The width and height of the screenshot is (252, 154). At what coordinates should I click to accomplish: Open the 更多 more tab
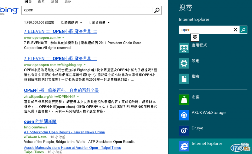coord(68,2)
